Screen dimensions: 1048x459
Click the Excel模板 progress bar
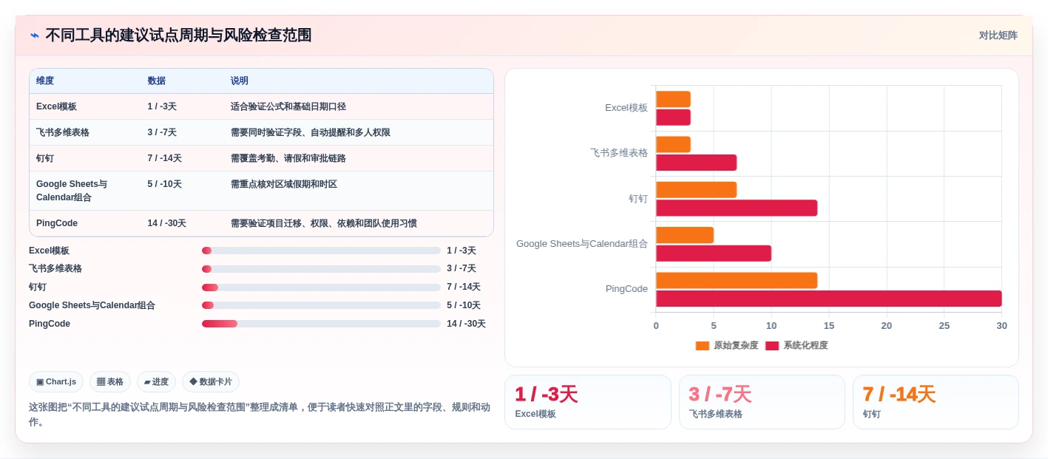[x=321, y=251]
